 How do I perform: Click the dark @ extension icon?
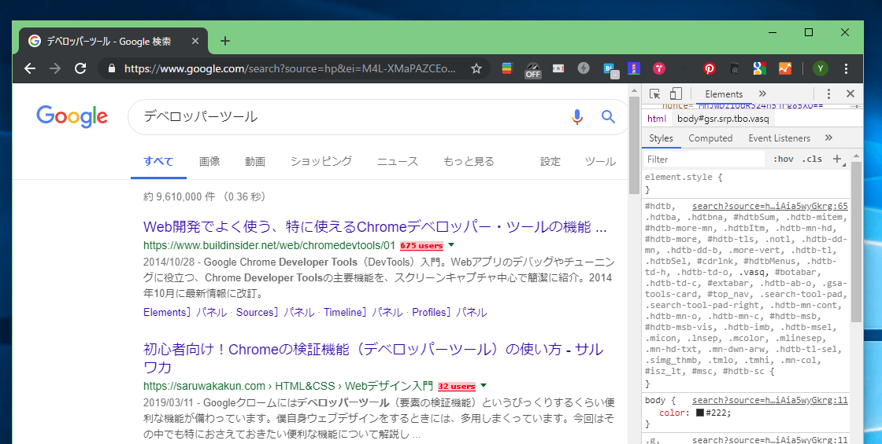pyautogui.click(x=735, y=68)
